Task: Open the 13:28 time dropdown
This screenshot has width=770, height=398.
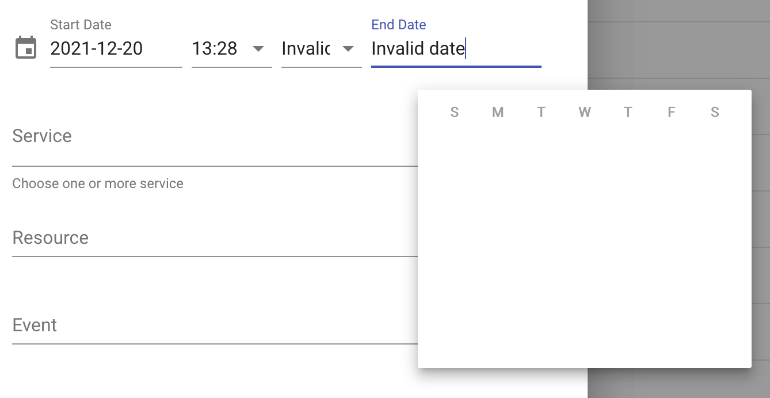Action: click(x=224, y=49)
